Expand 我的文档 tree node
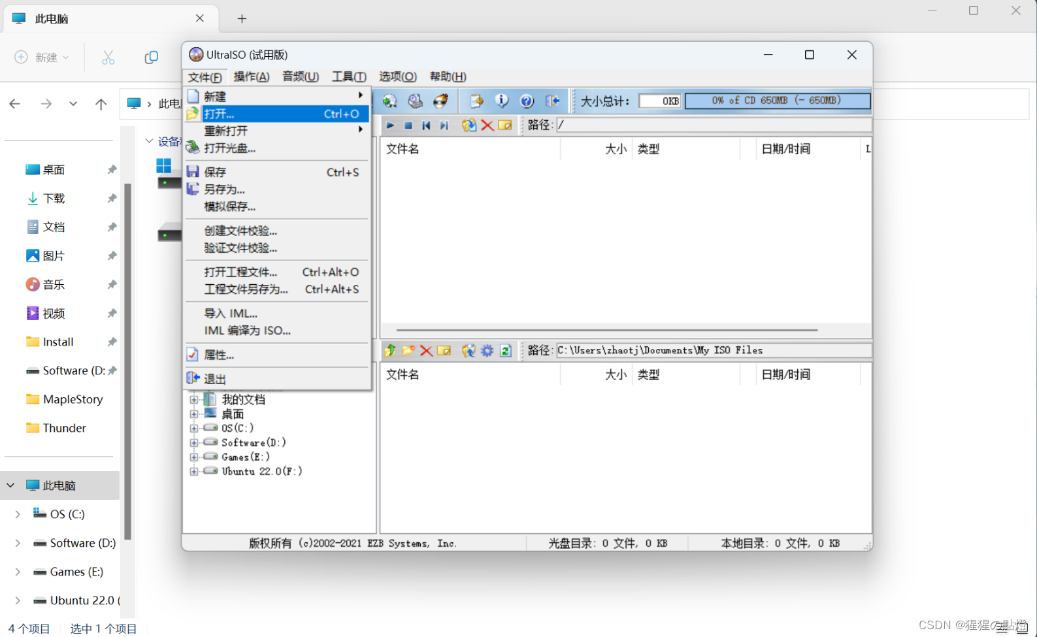 194,399
